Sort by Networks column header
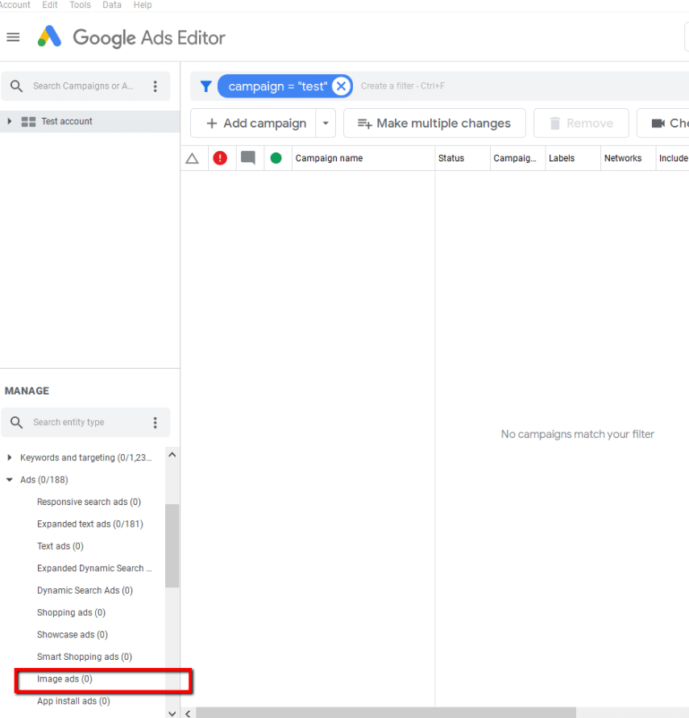The width and height of the screenshot is (689, 718). pyautogui.click(x=628, y=158)
